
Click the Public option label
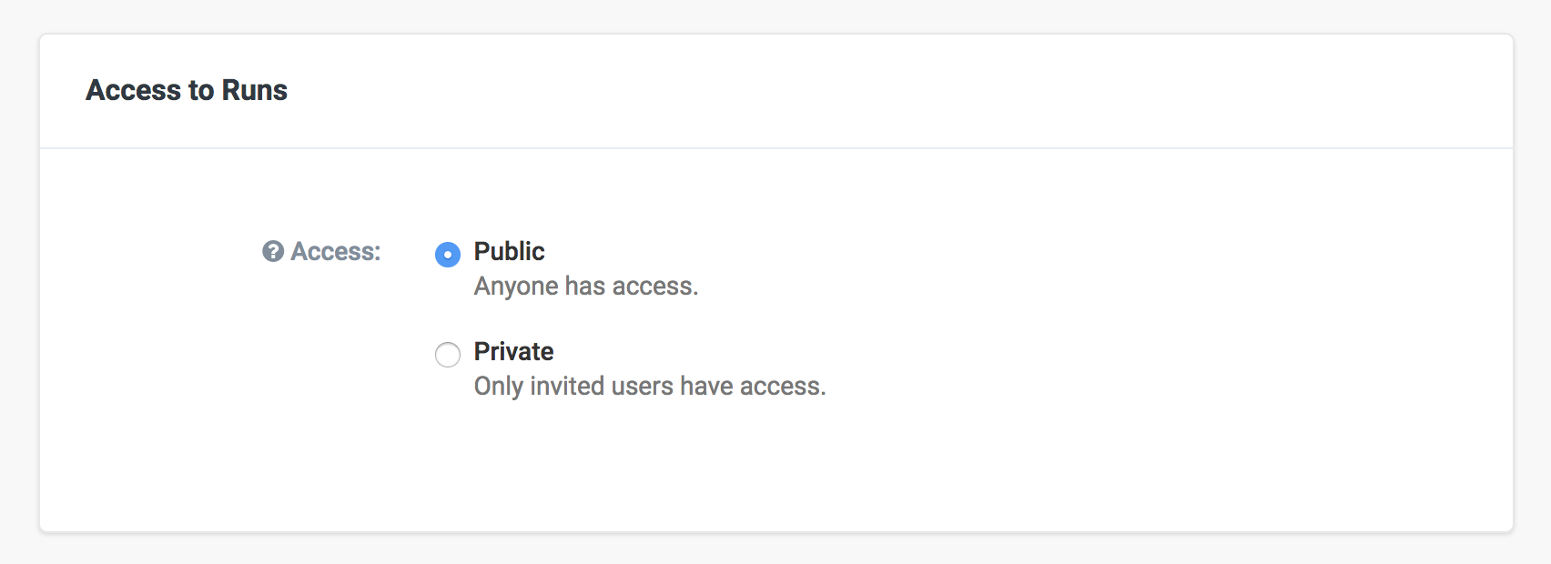(x=508, y=251)
